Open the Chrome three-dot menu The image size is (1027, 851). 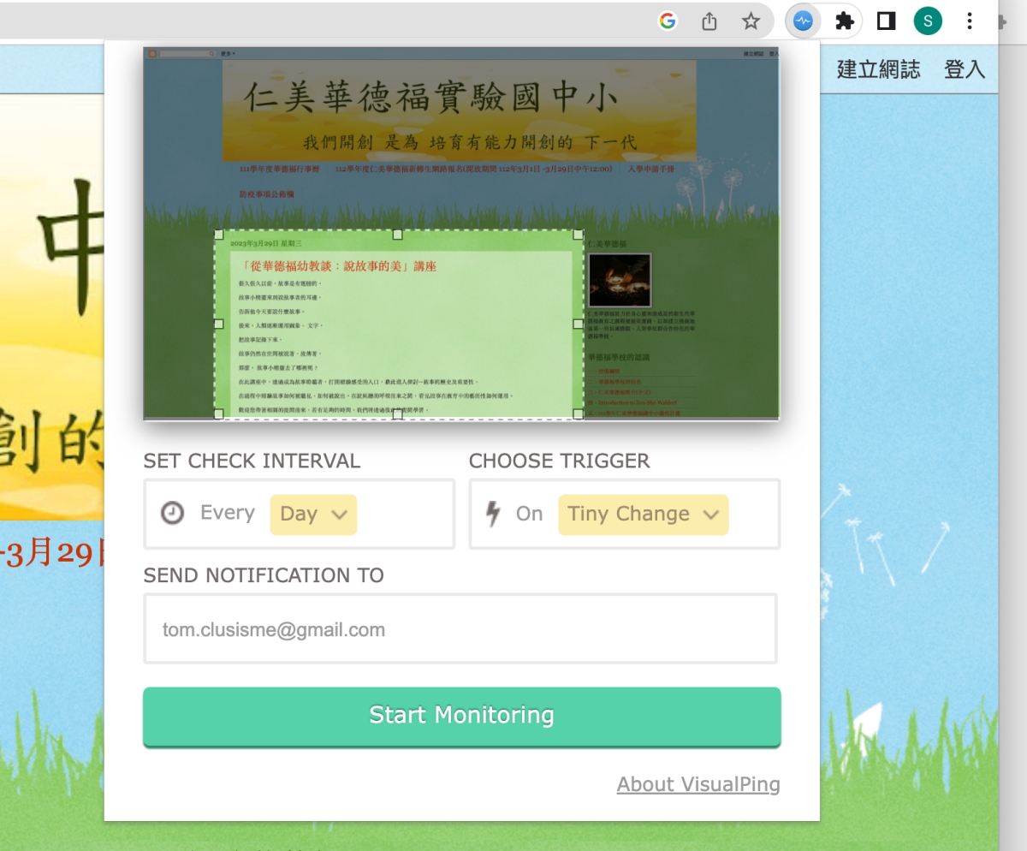tap(970, 21)
